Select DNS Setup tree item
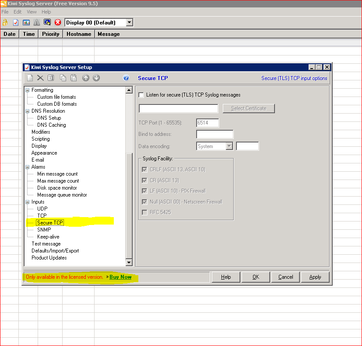The height and width of the screenshot is (346, 362). [x=49, y=118]
